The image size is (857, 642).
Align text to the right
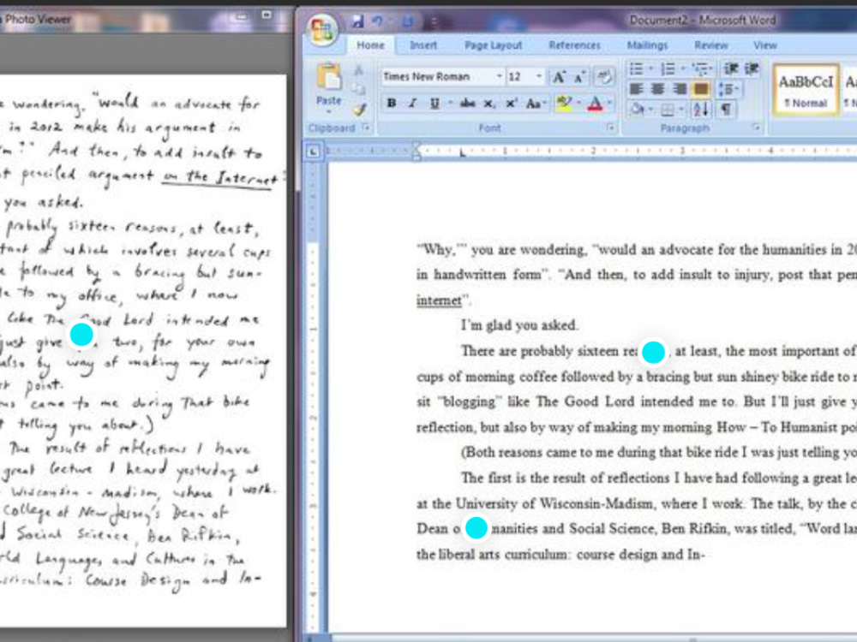click(x=680, y=88)
